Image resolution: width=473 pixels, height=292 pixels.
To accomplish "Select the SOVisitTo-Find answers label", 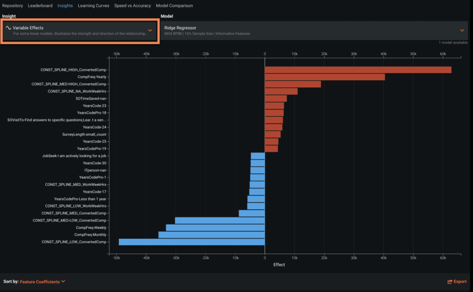I will (x=57, y=120).
